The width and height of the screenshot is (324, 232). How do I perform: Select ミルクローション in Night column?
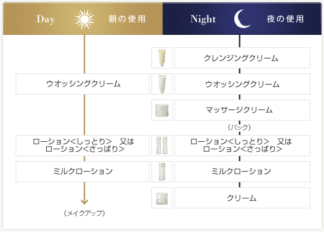click(x=242, y=172)
